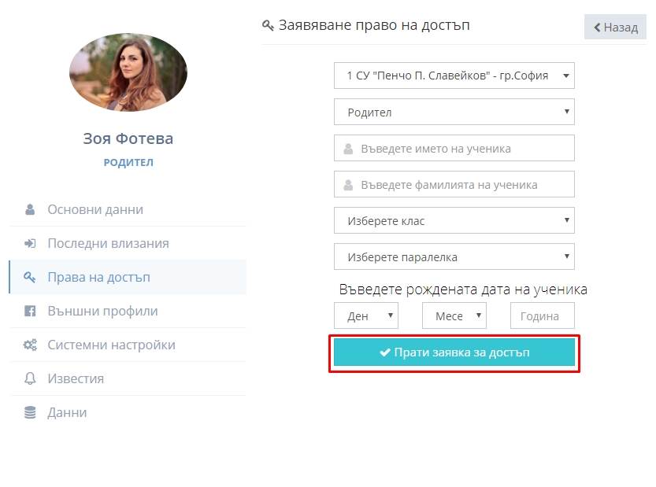Go to the Известия section
Image resolution: width=656 pixels, height=487 pixels.
click(x=128, y=378)
